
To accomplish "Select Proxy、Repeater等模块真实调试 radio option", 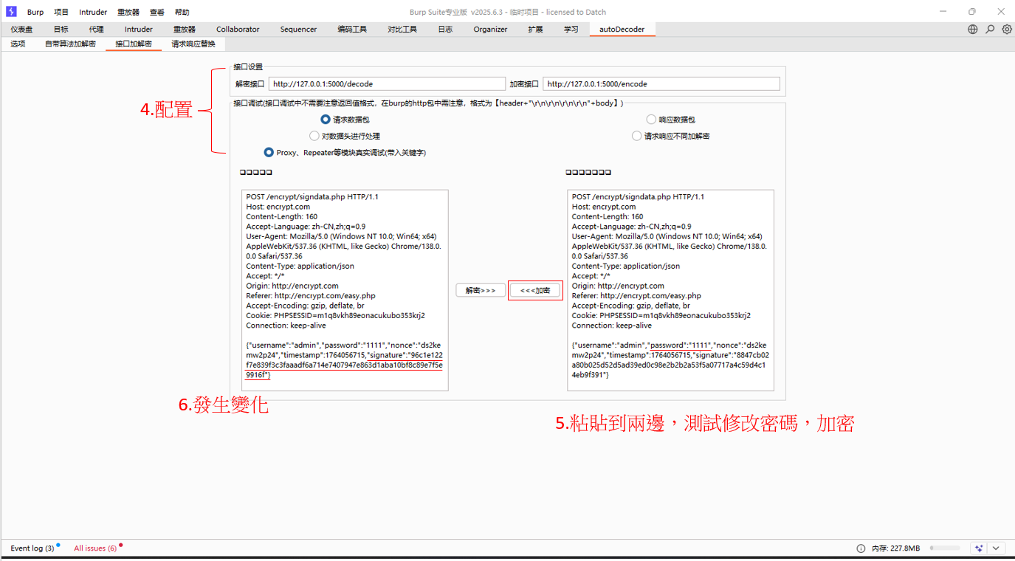I will (269, 153).
